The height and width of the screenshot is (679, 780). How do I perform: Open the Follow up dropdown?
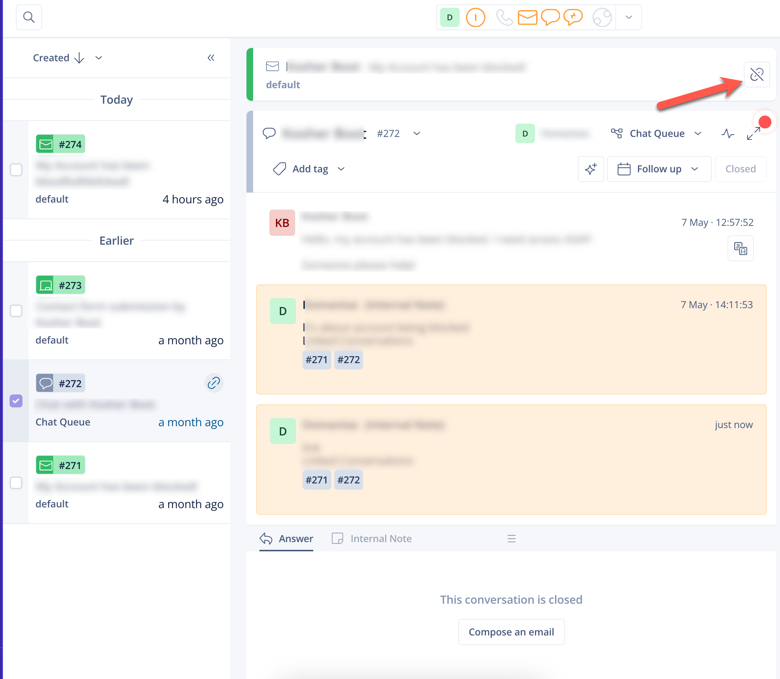click(659, 169)
